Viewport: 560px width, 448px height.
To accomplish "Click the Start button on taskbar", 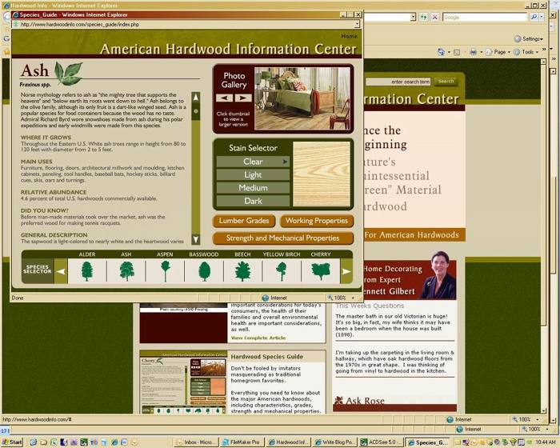I will pos(12,442).
